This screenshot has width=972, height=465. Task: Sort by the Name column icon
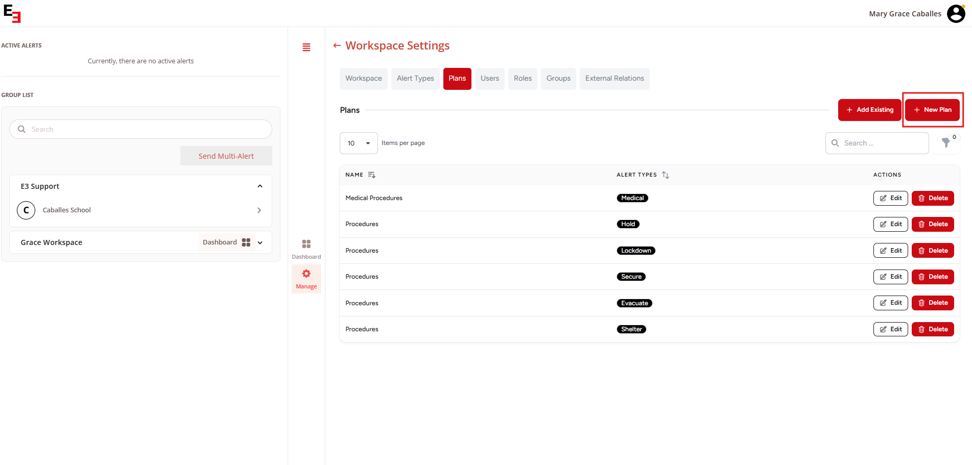(372, 175)
